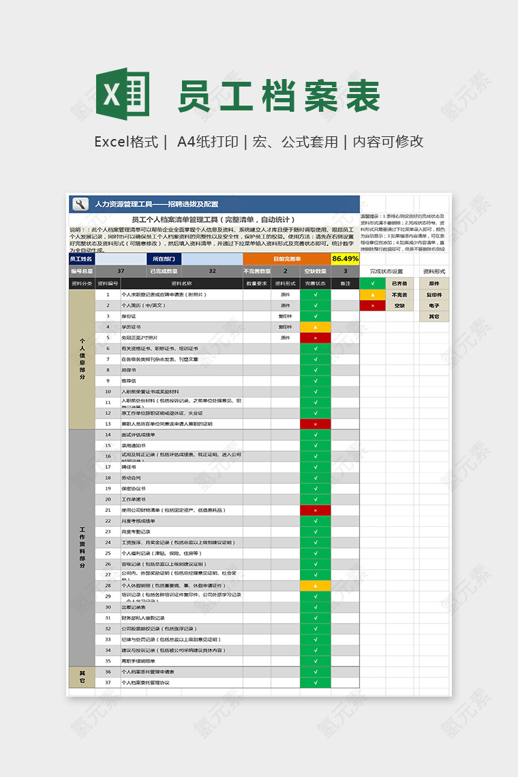Click the wrench tool icon in blue header
518x777 pixels.
point(80,204)
